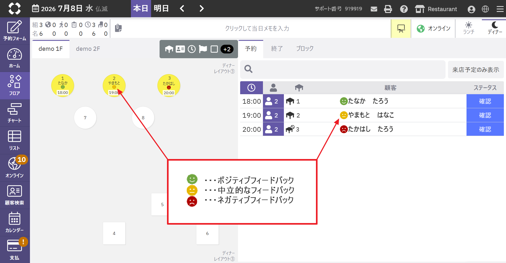Toggle customer card icon in floor toolbar
The height and width of the screenshot is (263, 506).
tap(180, 49)
